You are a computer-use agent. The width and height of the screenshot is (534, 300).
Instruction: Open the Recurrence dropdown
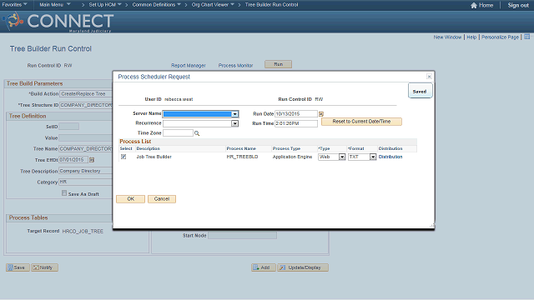coord(235,123)
